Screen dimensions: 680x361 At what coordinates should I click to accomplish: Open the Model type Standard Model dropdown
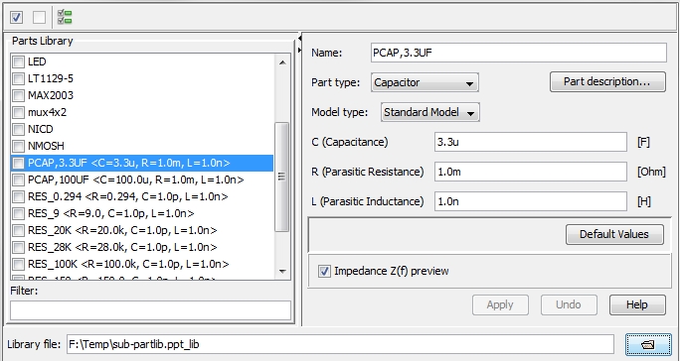pyautogui.click(x=430, y=112)
